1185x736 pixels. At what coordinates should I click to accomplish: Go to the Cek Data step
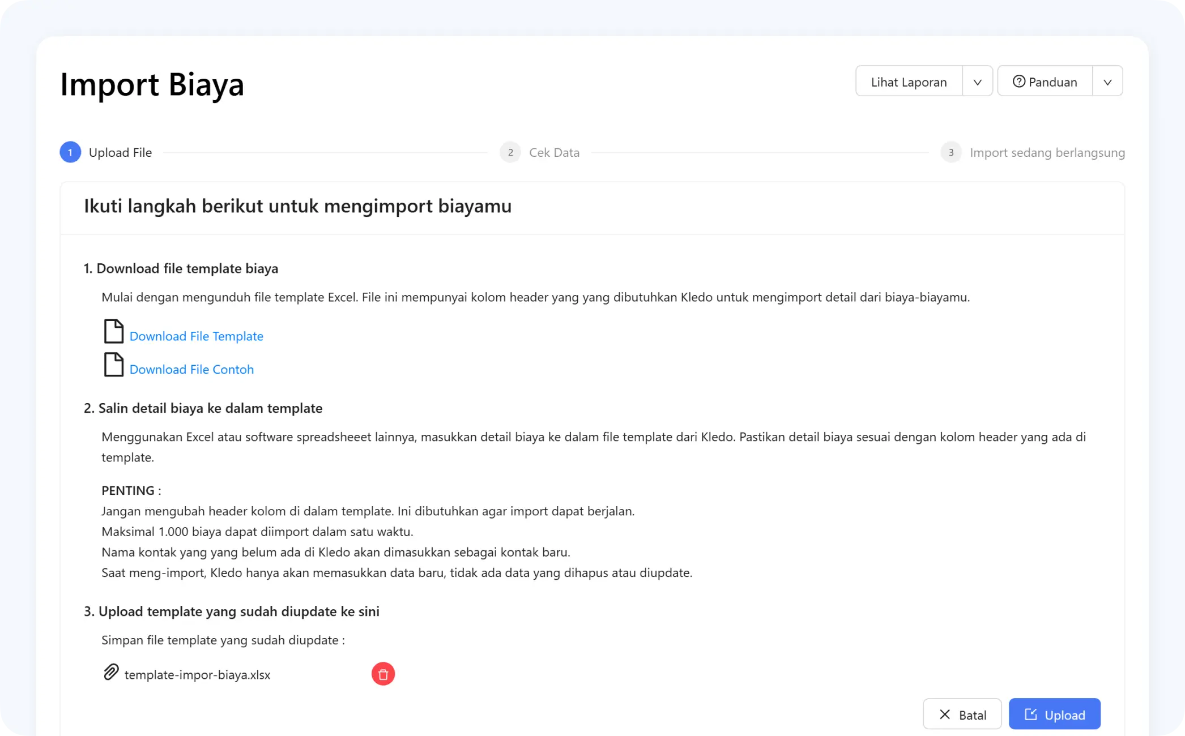(x=553, y=152)
